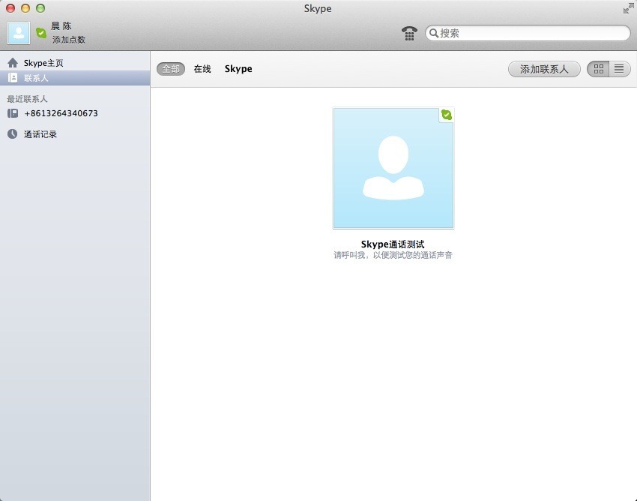Open Skype主页 in the sidebar
Screen dimensions: 637x501
pos(75,63)
